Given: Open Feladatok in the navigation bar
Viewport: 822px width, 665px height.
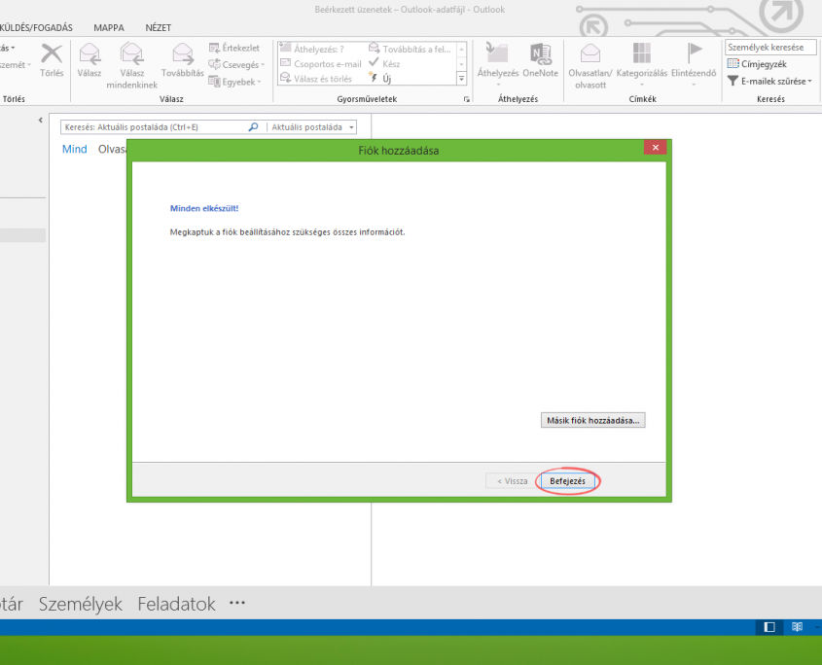Looking at the screenshot, I should coord(176,604).
